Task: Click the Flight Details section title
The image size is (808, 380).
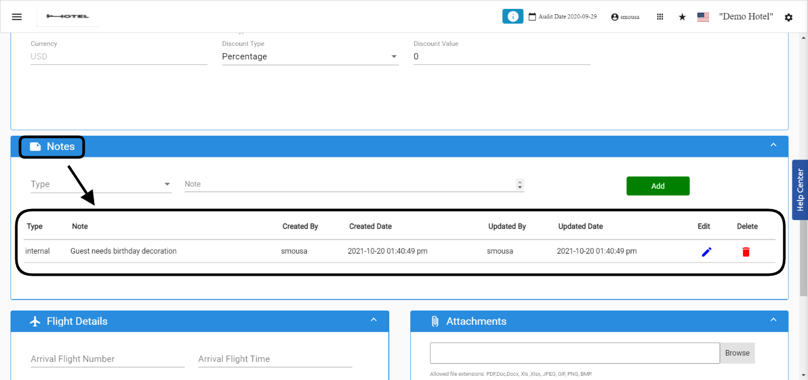Action: pos(77,321)
